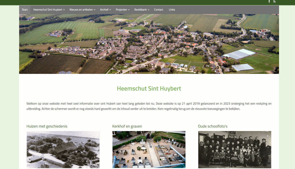Expand the Nieuws en artikelen chevron
The width and height of the screenshot is (295, 169).
pos(94,10)
